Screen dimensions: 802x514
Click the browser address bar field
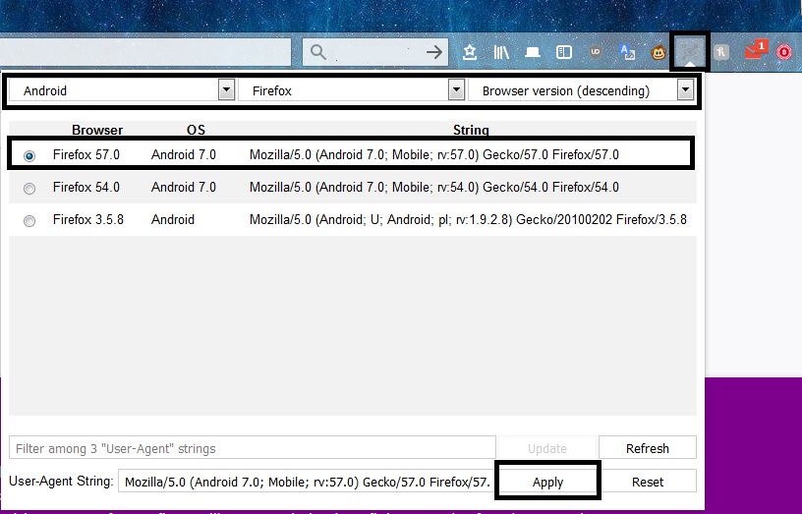click(x=145, y=52)
